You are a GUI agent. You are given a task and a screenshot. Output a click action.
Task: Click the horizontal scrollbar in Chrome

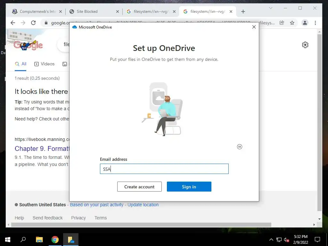(x=141, y=225)
